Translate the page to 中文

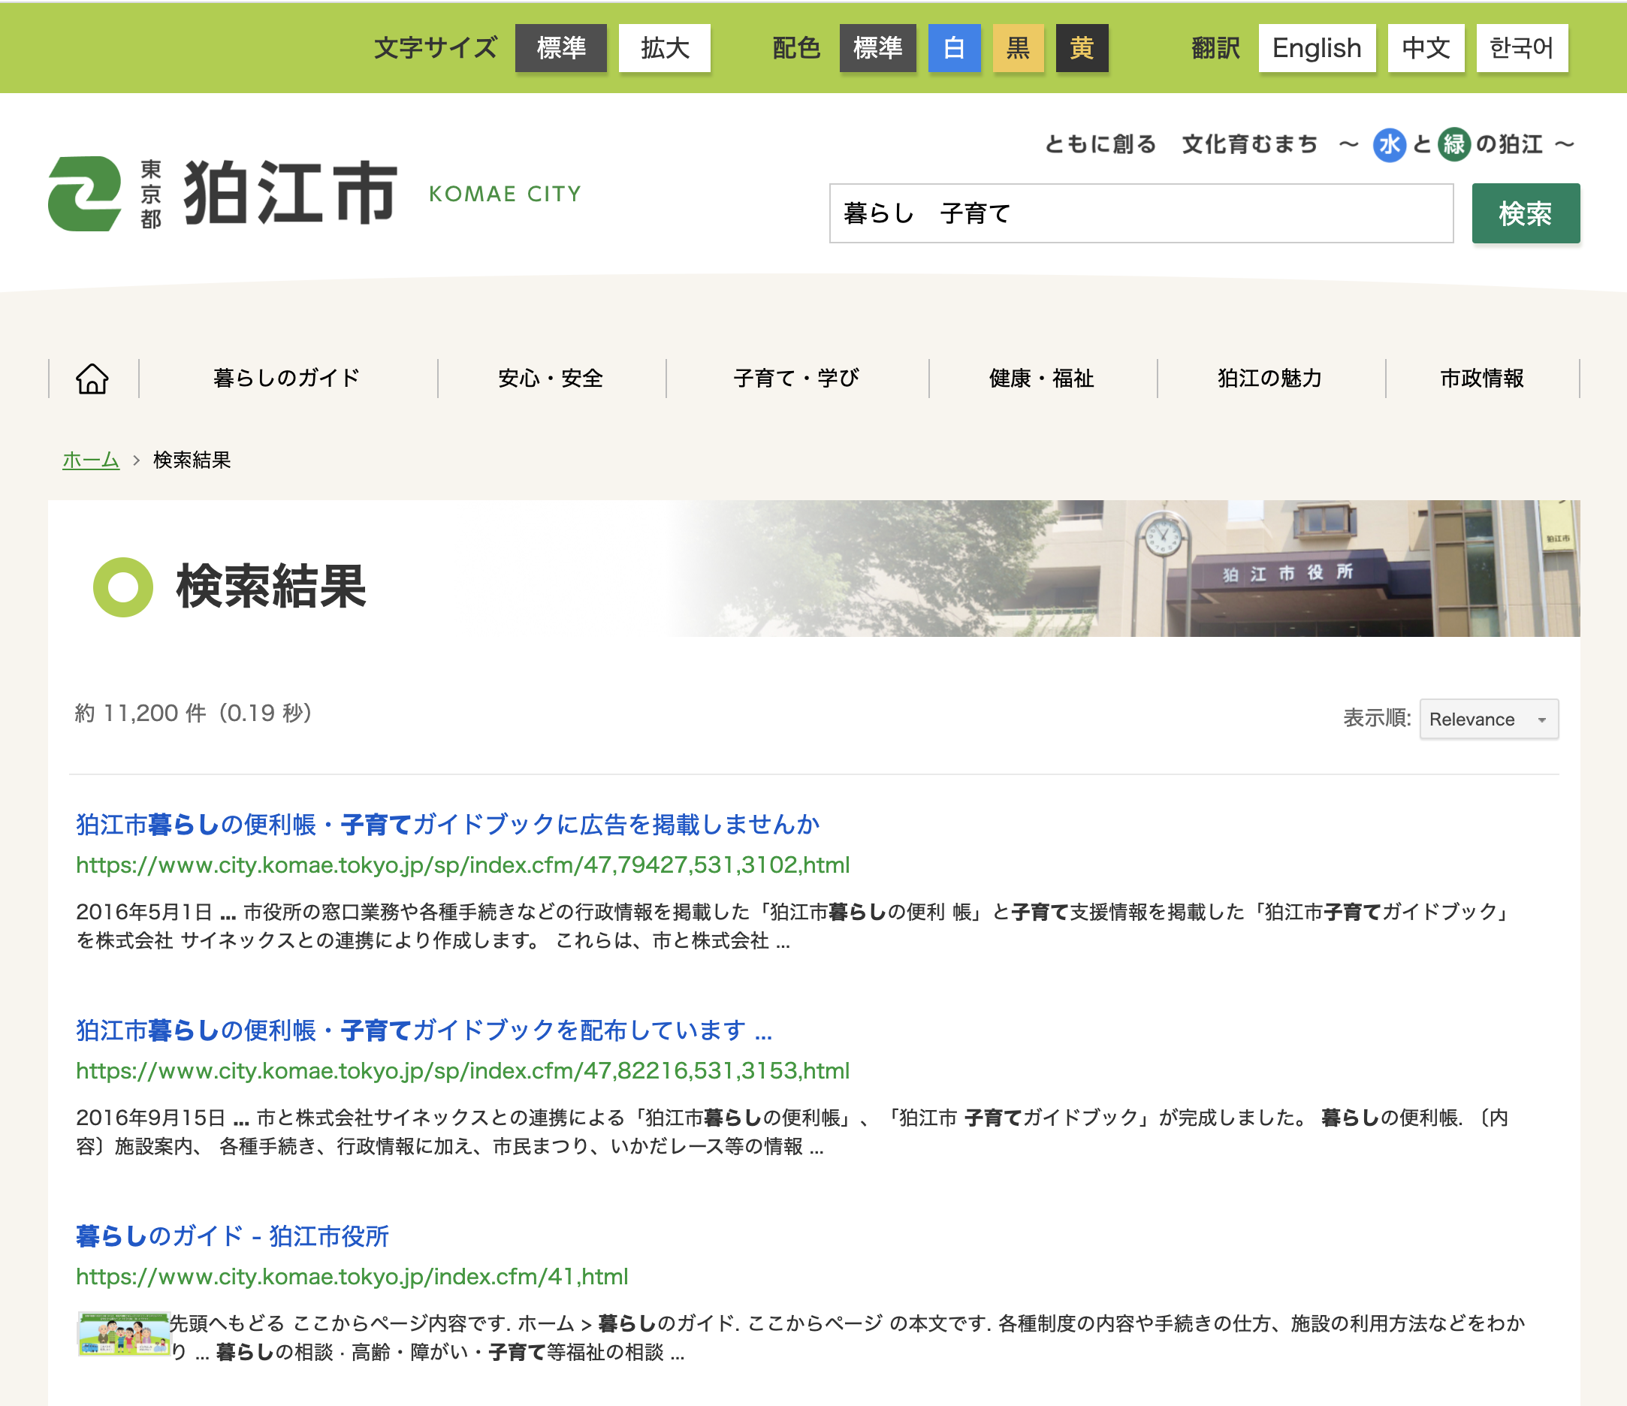(x=1426, y=48)
